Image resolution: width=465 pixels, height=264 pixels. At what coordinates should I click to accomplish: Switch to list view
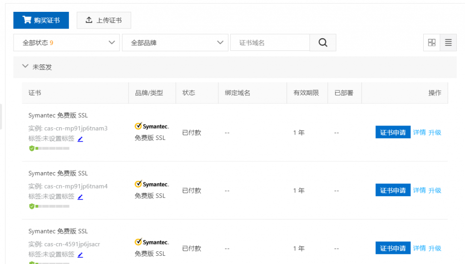point(448,43)
